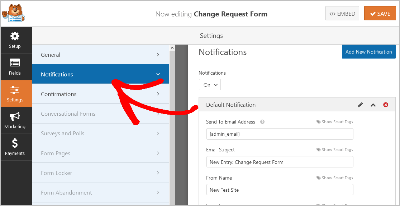Screen dimensions: 400x206
Task: Click the Embed button
Action: click(x=342, y=14)
